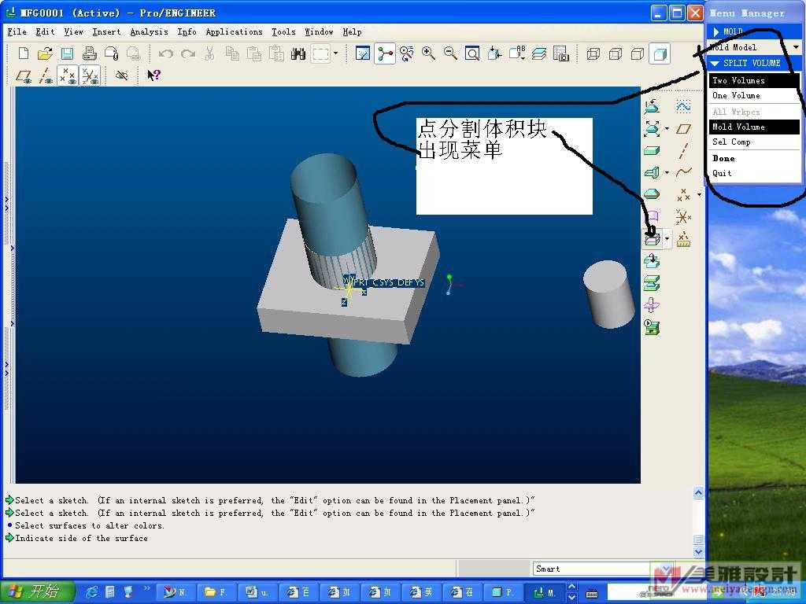Click the Refit to screen icon
This screenshot has width=806, height=604.
472,53
